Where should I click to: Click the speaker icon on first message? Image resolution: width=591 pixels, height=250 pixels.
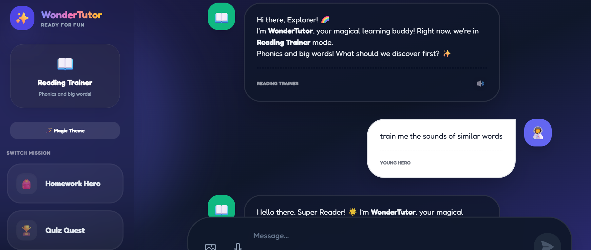pyautogui.click(x=480, y=84)
